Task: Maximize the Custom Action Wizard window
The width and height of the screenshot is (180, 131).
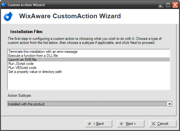Action: click(168, 5)
